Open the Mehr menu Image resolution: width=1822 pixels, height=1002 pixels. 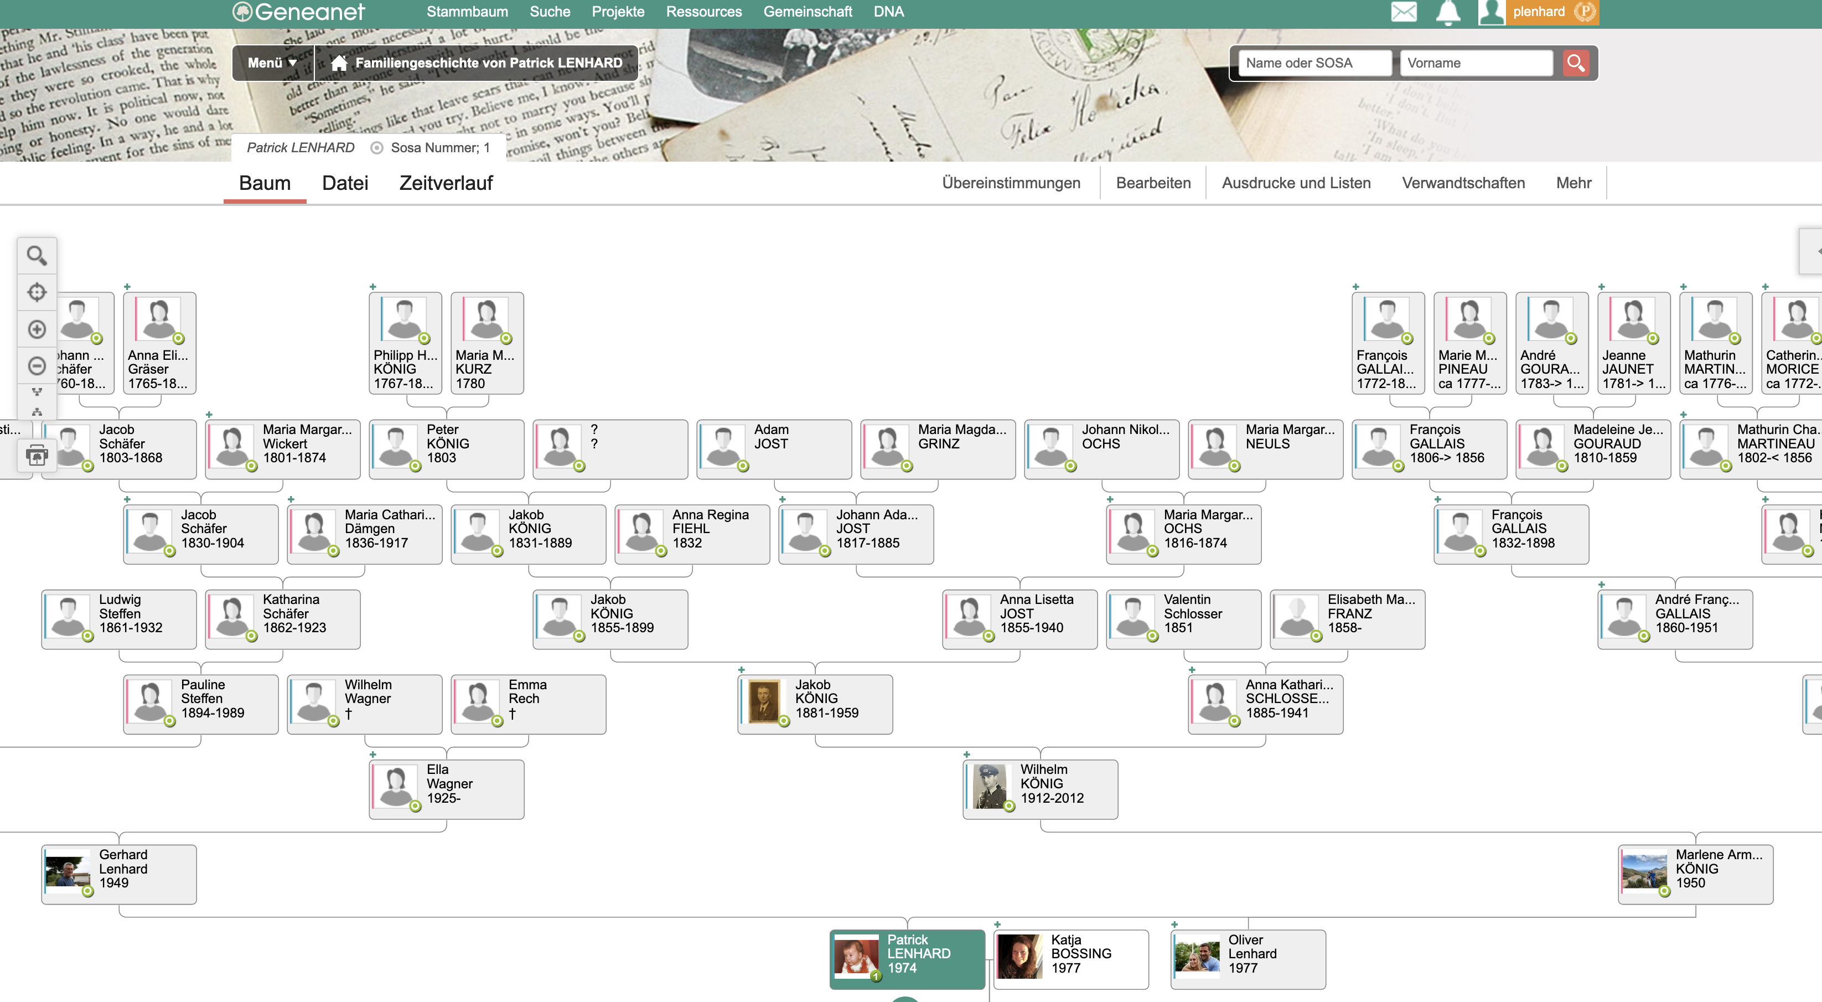1573,183
